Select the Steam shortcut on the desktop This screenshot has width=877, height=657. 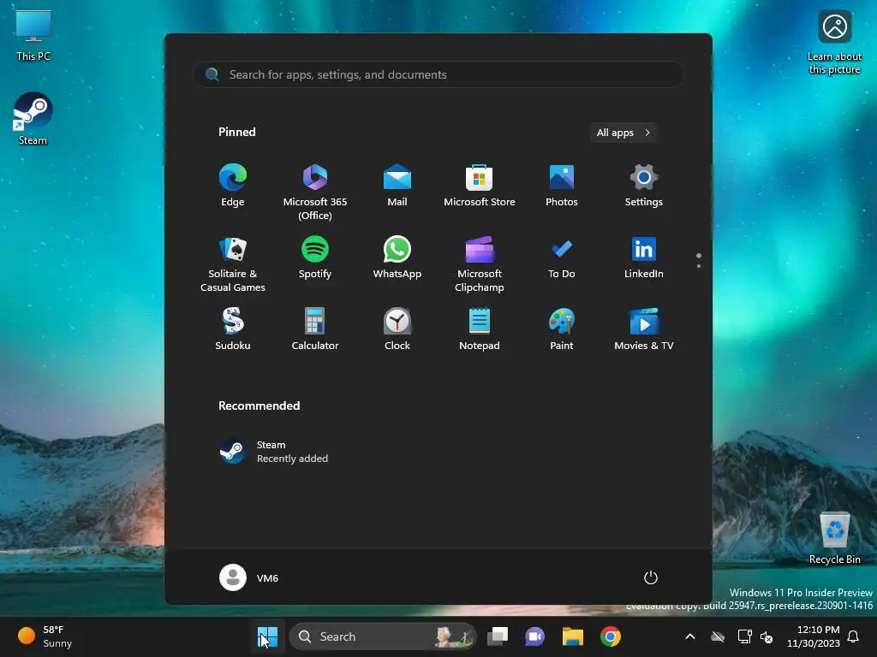[33, 119]
